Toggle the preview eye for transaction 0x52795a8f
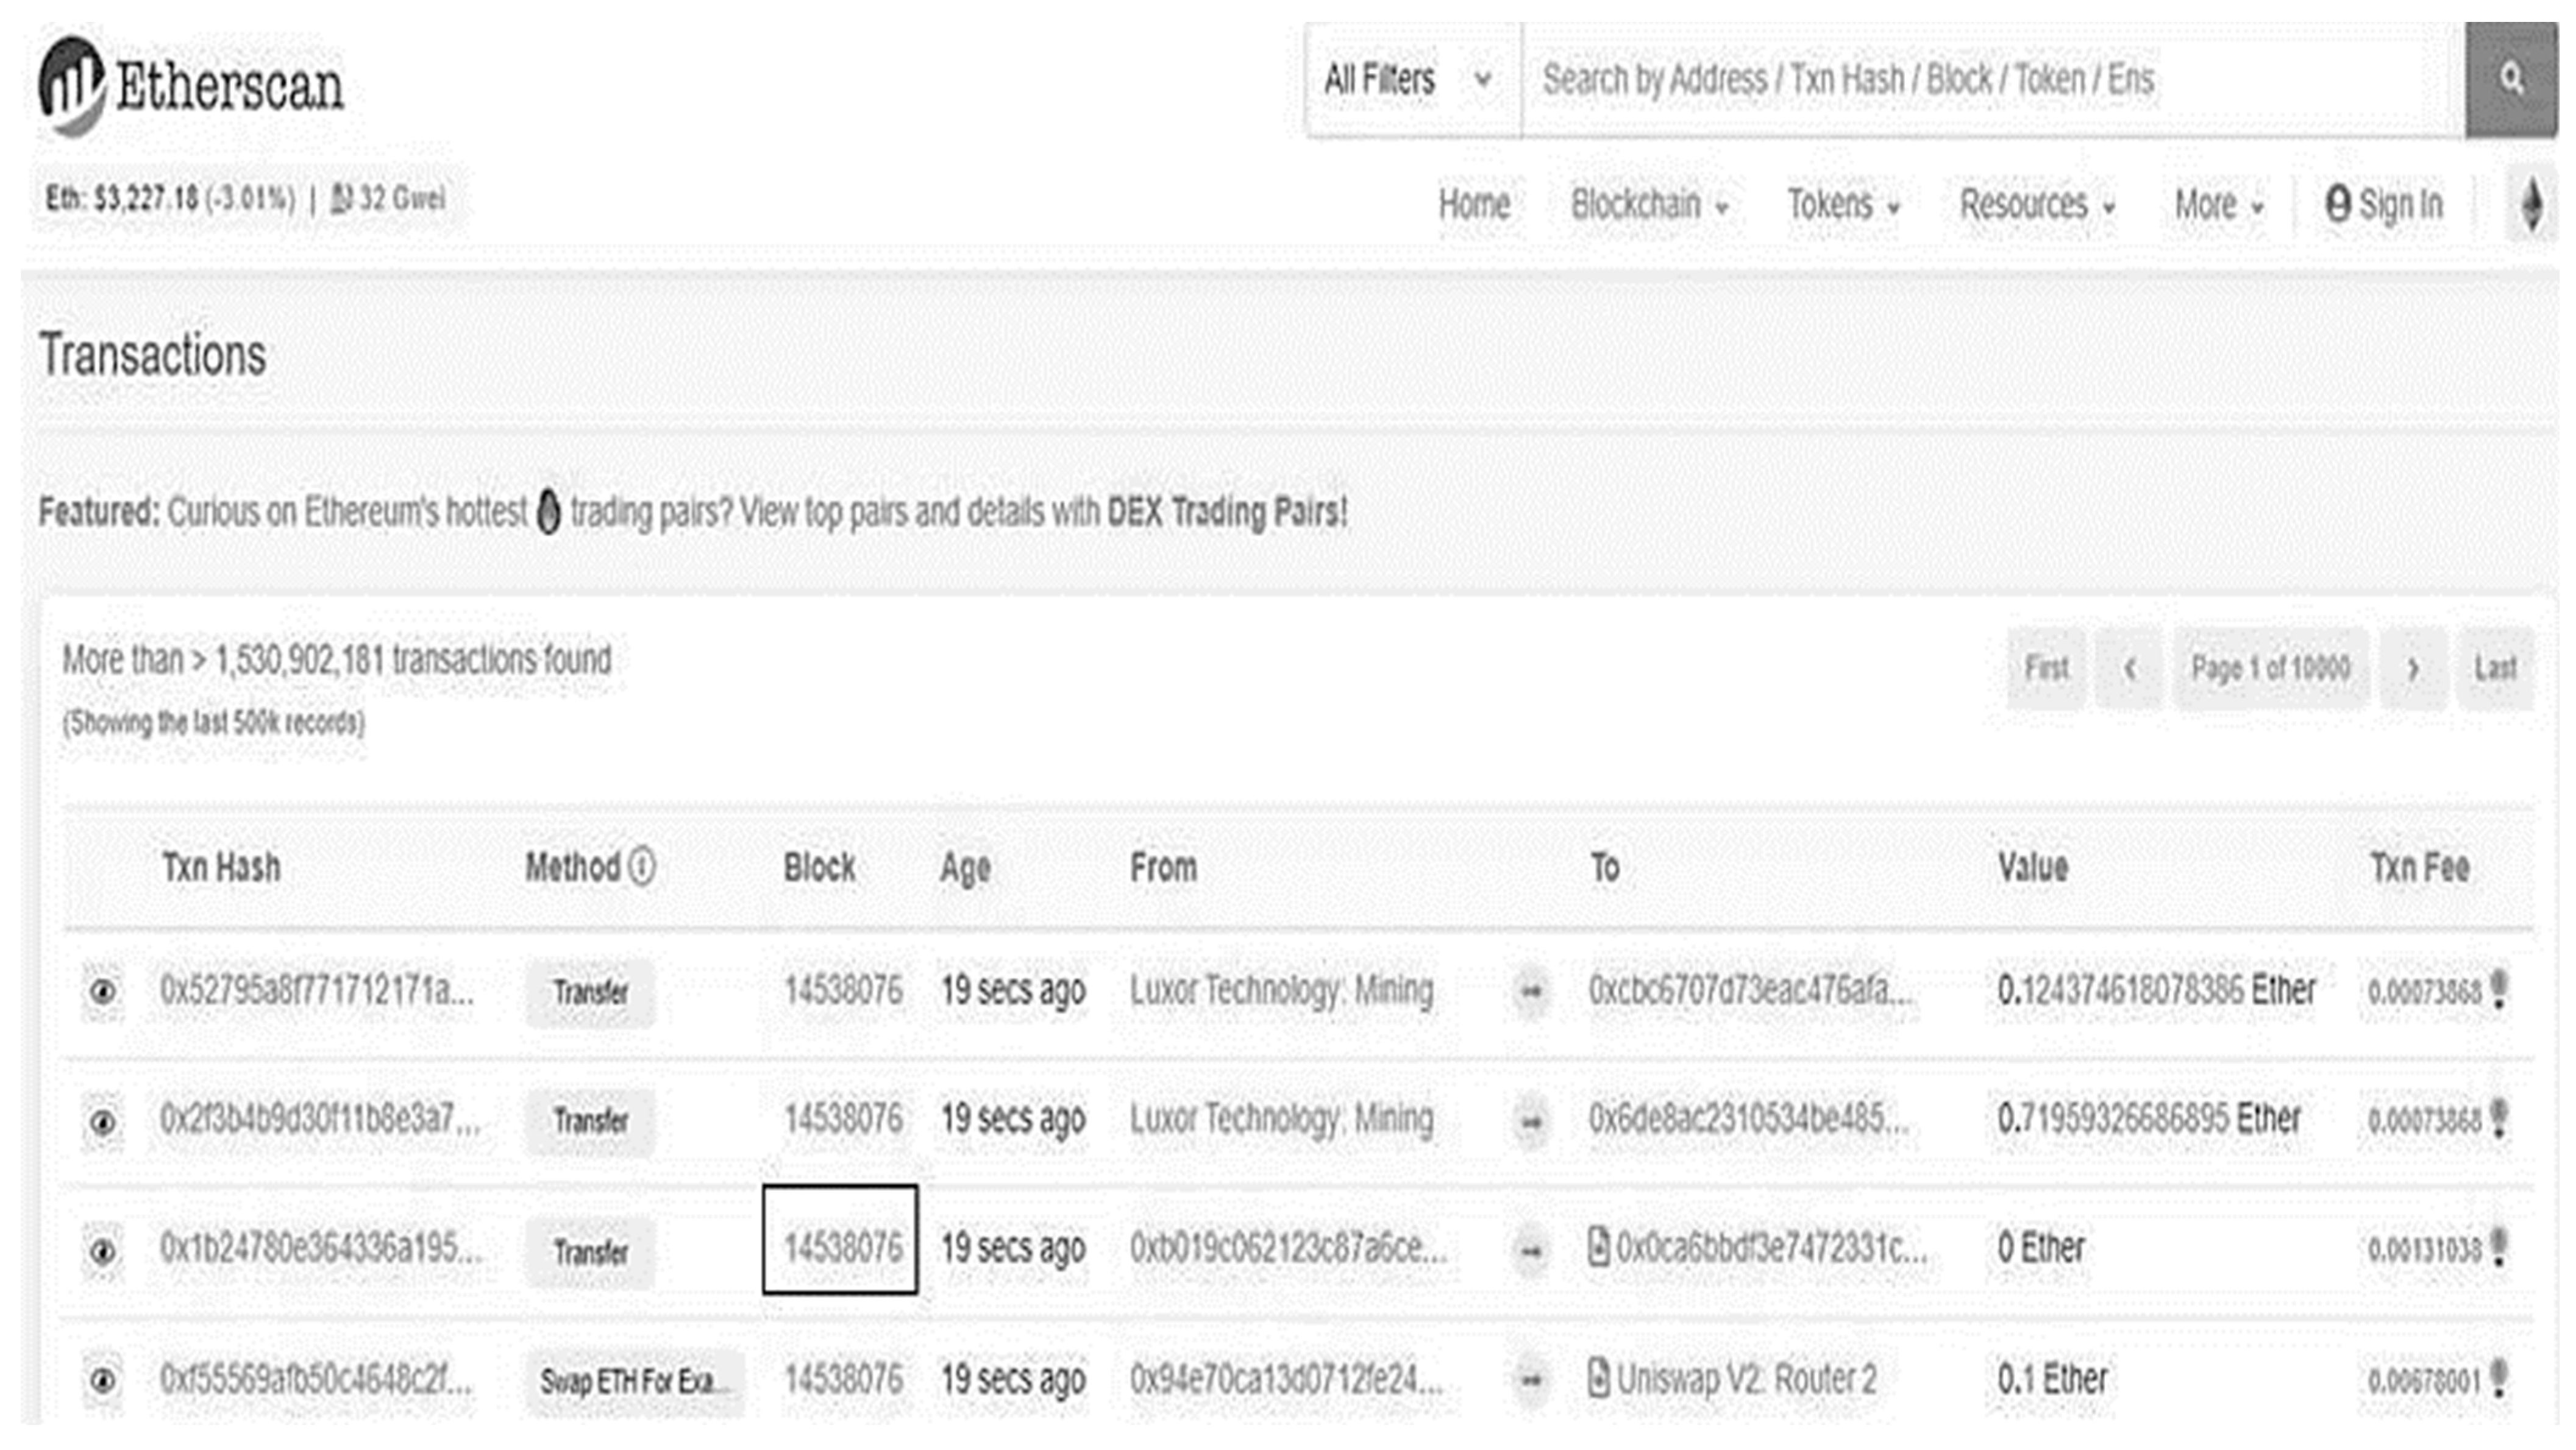This screenshot has width=2576, height=1450. 102,991
